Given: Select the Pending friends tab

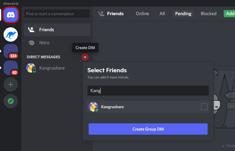Looking at the screenshot, I should [x=183, y=14].
